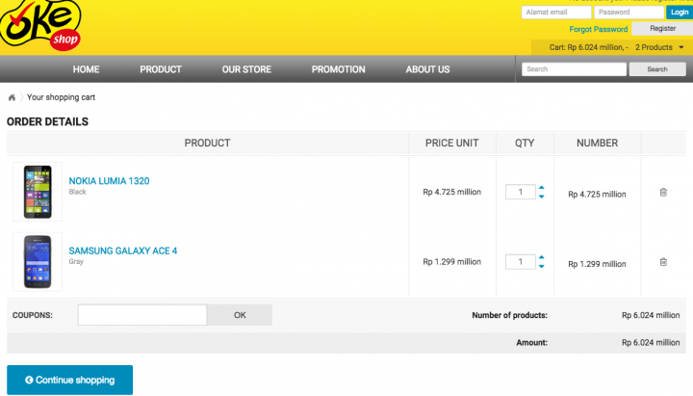Viewport: 693px width, 396px height.
Task: Open the PROMOTION menu item
Action: point(339,69)
